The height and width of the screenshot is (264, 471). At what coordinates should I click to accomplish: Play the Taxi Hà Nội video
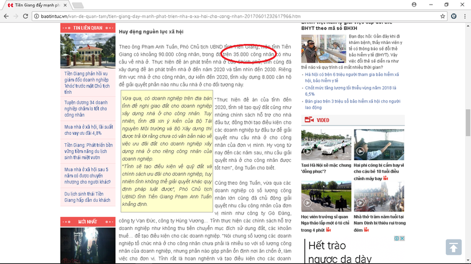click(x=326, y=145)
